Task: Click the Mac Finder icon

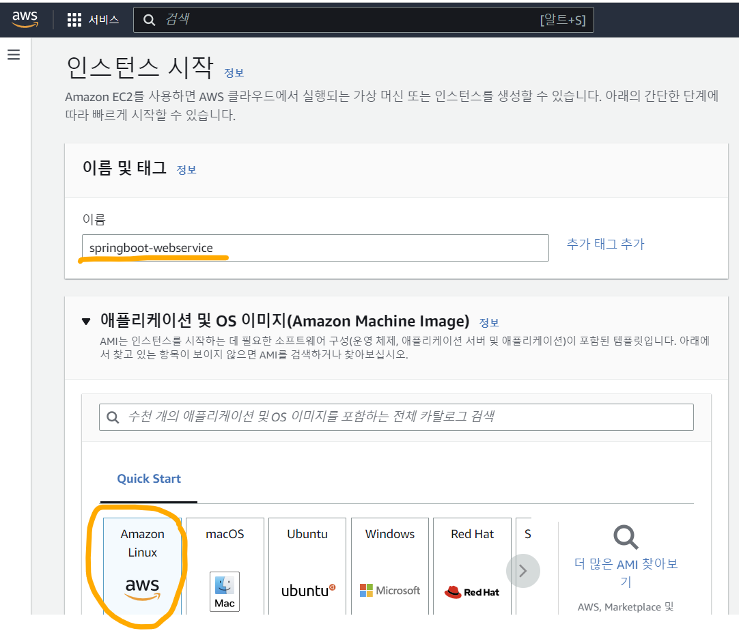Action: click(224, 591)
